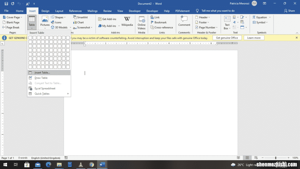Image resolution: width=300 pixels, height=169 pixels.
Task: Open the Footer dropdown
Action: coord(202,22)
